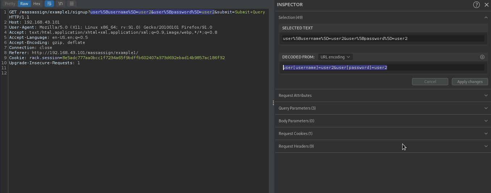Viewport: 491px width, 193px height.
Task: Click Submit+Query value in request line
Action: coord(250,12)
